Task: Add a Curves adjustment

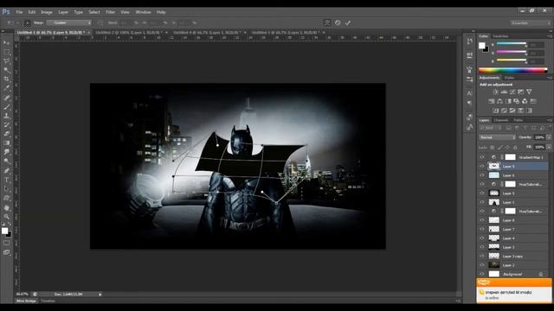Action: click(x=512, y=92)
